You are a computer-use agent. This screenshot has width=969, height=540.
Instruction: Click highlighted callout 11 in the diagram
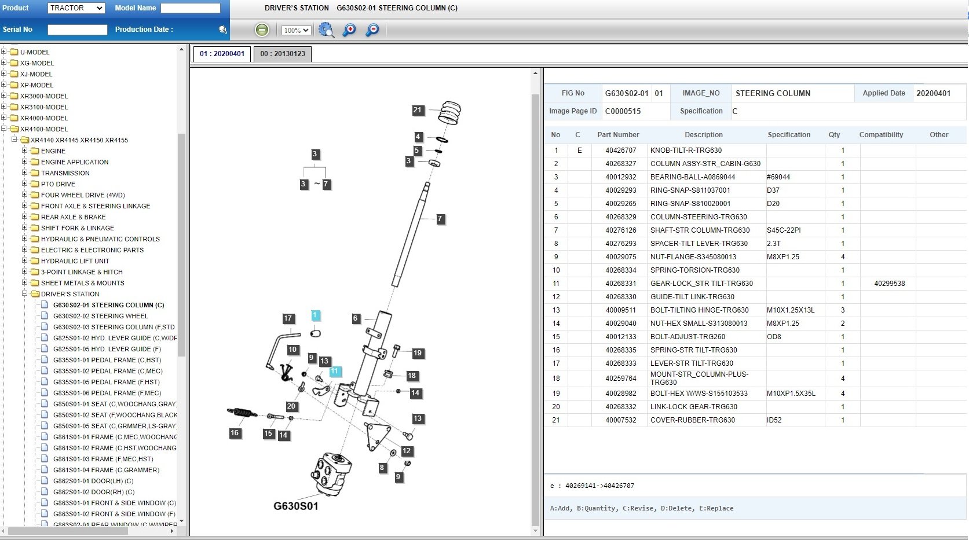pos(335,372)
